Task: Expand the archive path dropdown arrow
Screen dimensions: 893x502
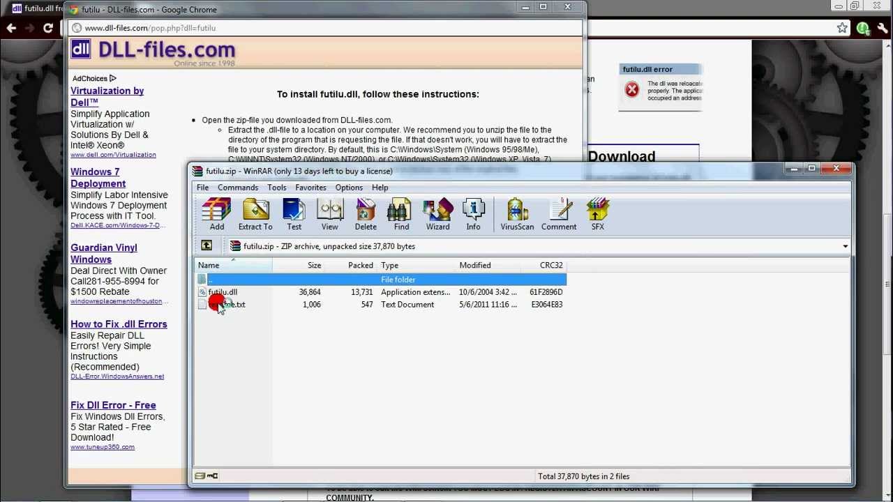Action: 845,246
